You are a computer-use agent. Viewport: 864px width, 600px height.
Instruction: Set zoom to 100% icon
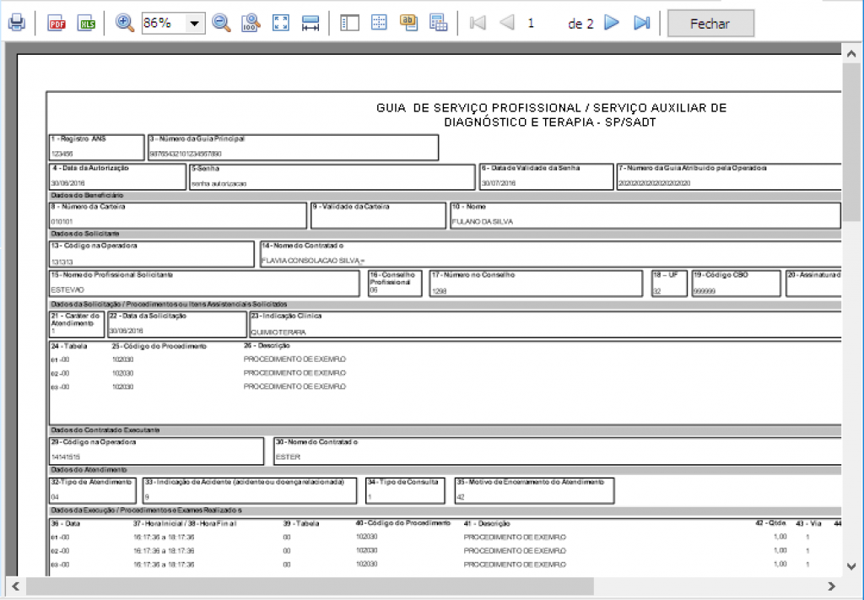251,24
